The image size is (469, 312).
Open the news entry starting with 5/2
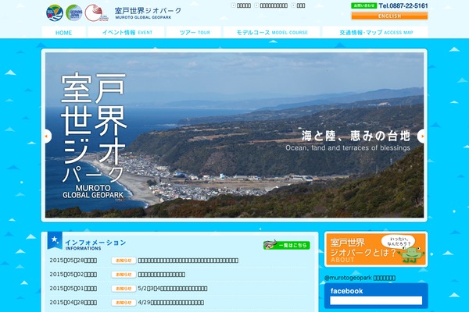pos(173,289)
